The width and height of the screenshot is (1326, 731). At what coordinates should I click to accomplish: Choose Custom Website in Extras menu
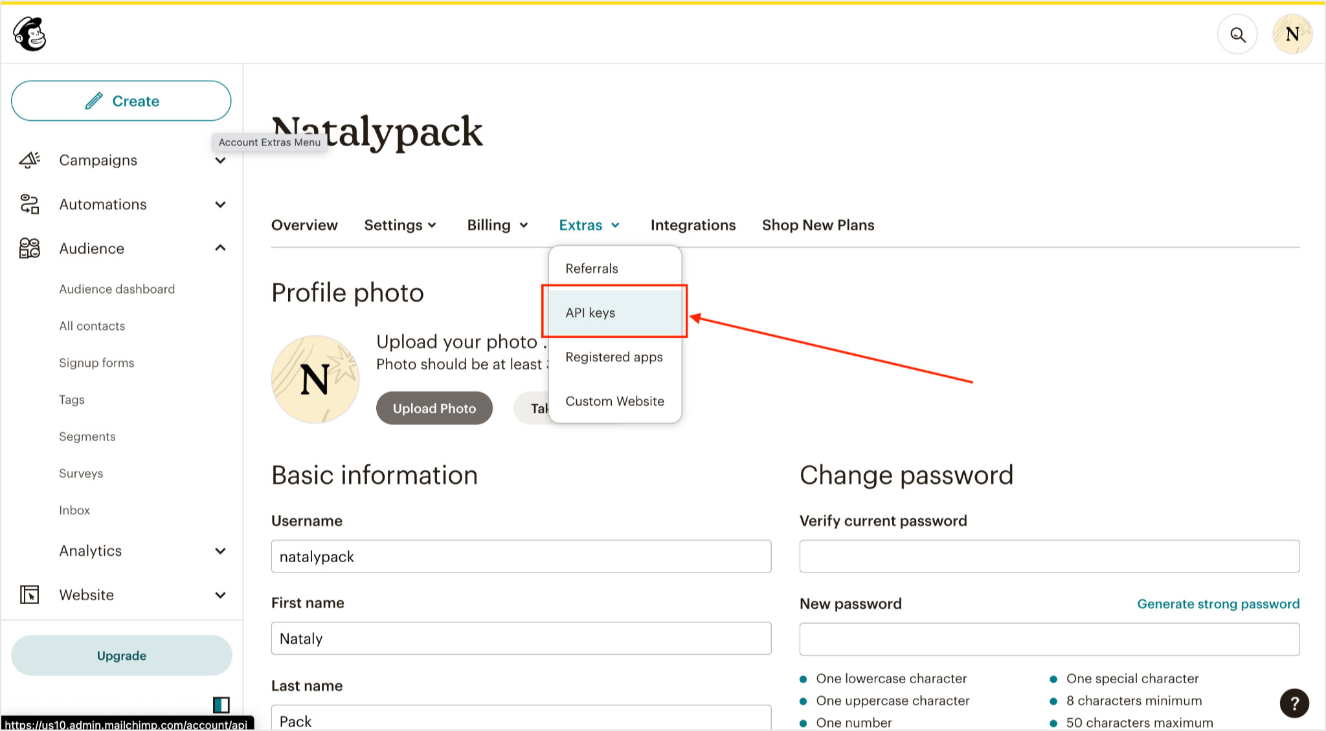(x=615, y=401)
